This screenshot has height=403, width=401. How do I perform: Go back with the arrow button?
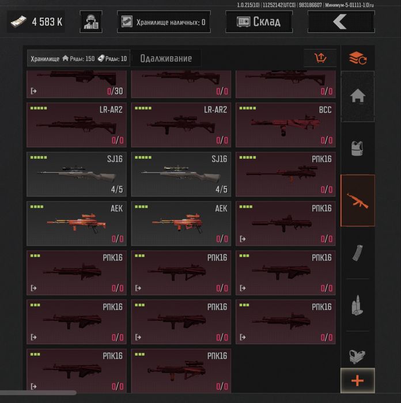(341, 22)
